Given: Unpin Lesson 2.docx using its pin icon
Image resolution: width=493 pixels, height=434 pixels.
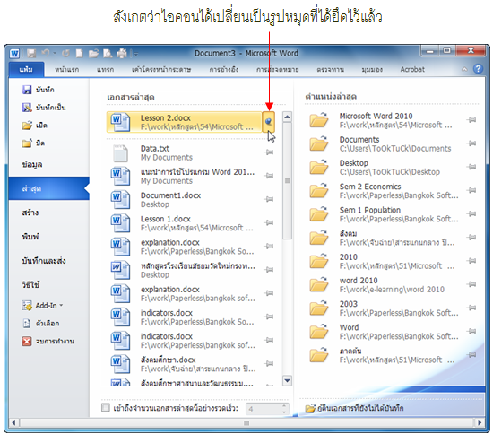Looking at the screenshot, I should click(x=269, y=122).
